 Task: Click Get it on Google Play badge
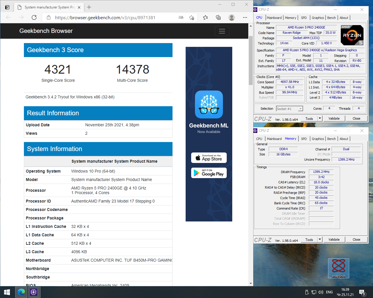point(209,173)
